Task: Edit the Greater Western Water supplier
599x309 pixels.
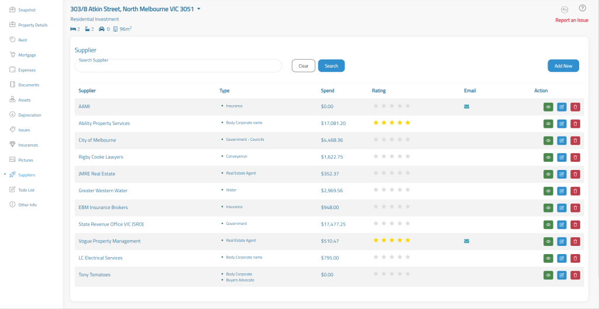Action: pyautogui.click(x=562, y=191)
